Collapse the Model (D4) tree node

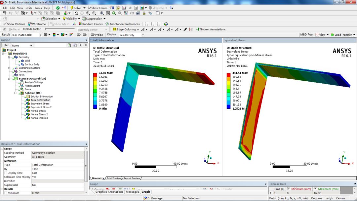[3, 54]
